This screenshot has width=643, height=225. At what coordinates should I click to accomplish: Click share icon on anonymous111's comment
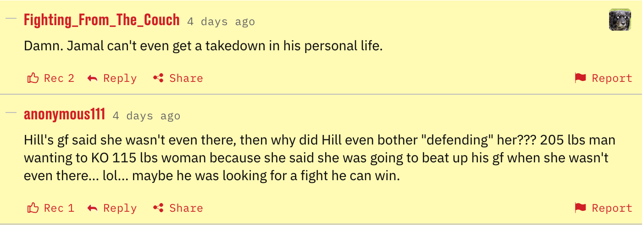coord(159,208)
